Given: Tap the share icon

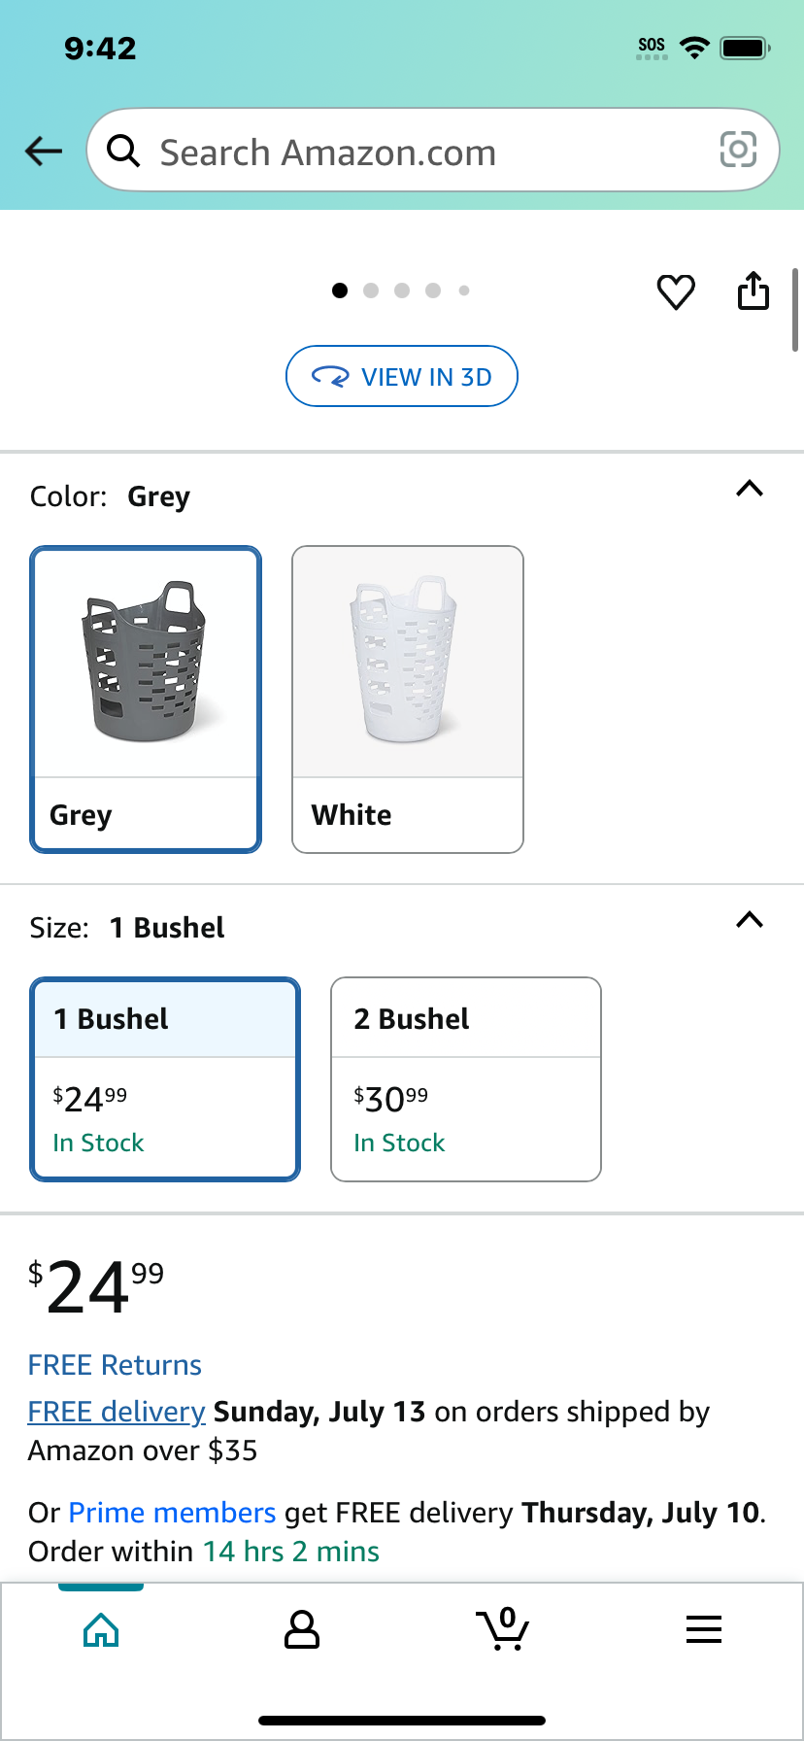Looking at the screenshot, I should click(754, 290).
